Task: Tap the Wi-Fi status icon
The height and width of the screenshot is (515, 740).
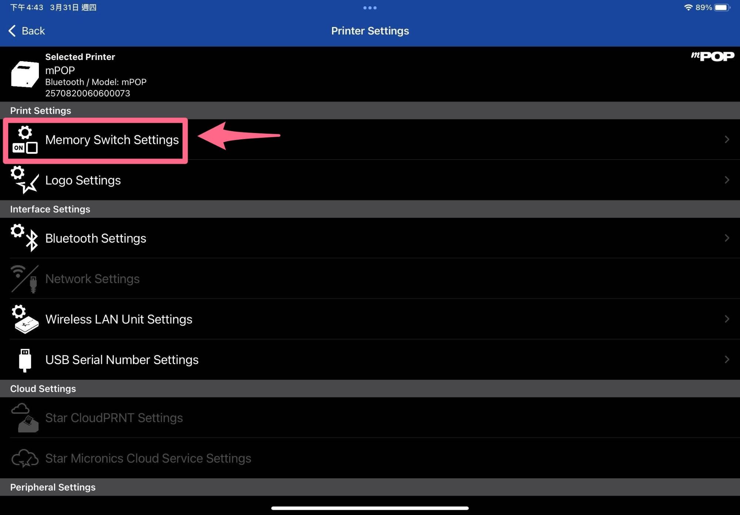Action: (688, 7)
